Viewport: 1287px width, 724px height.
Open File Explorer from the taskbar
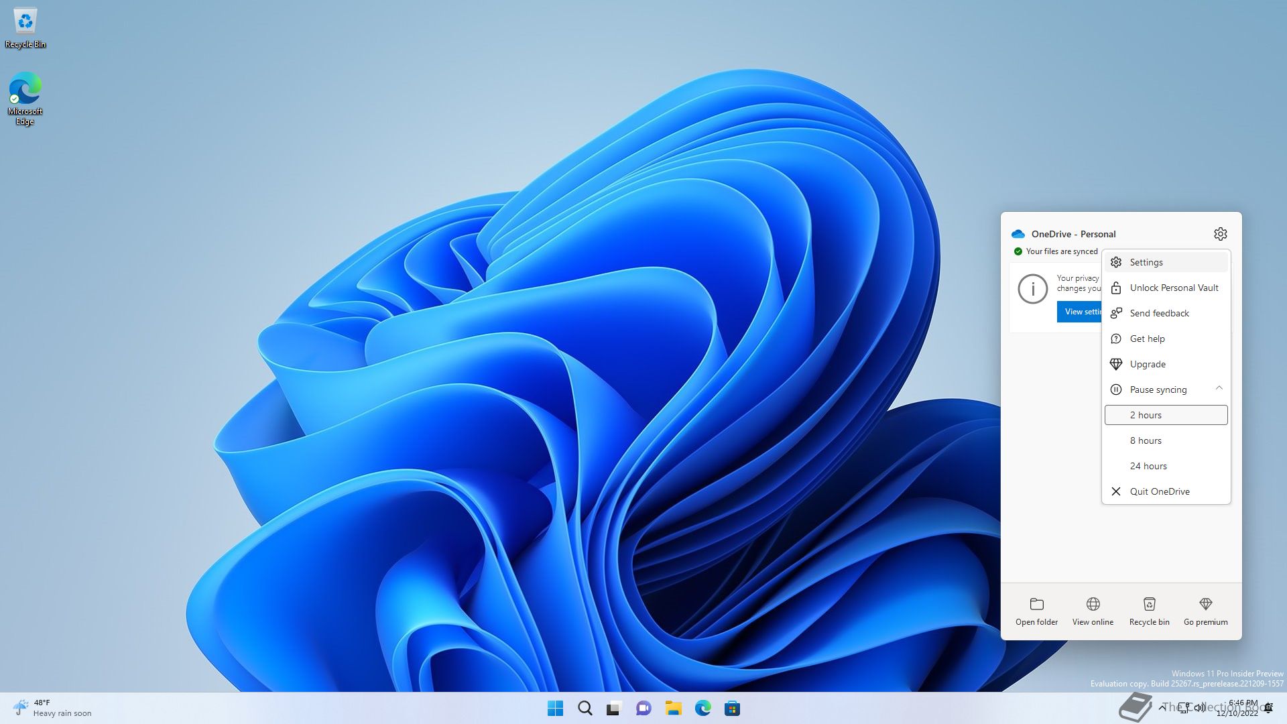click(673, 708)
